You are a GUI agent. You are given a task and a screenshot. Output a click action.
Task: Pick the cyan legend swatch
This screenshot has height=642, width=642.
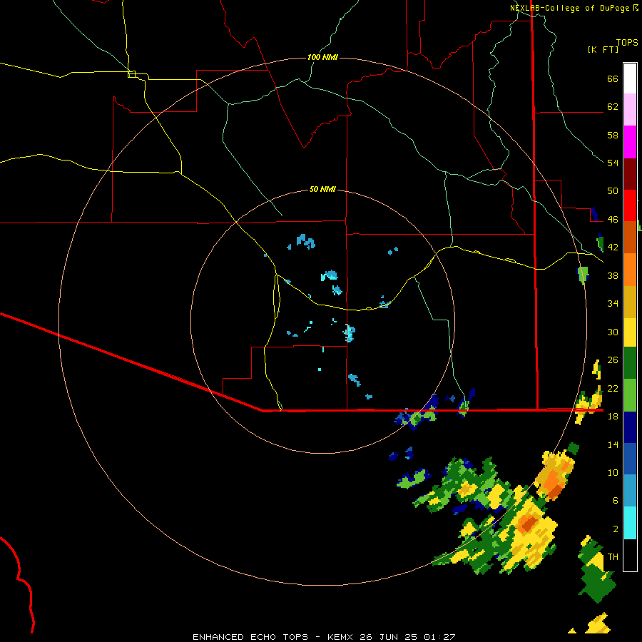point(630,523)
